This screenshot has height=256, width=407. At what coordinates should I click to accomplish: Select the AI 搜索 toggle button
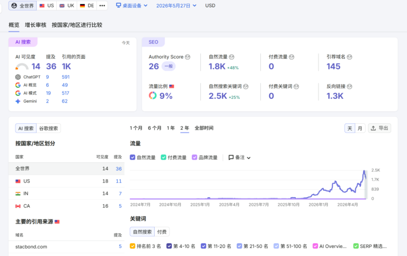[26, 128]
